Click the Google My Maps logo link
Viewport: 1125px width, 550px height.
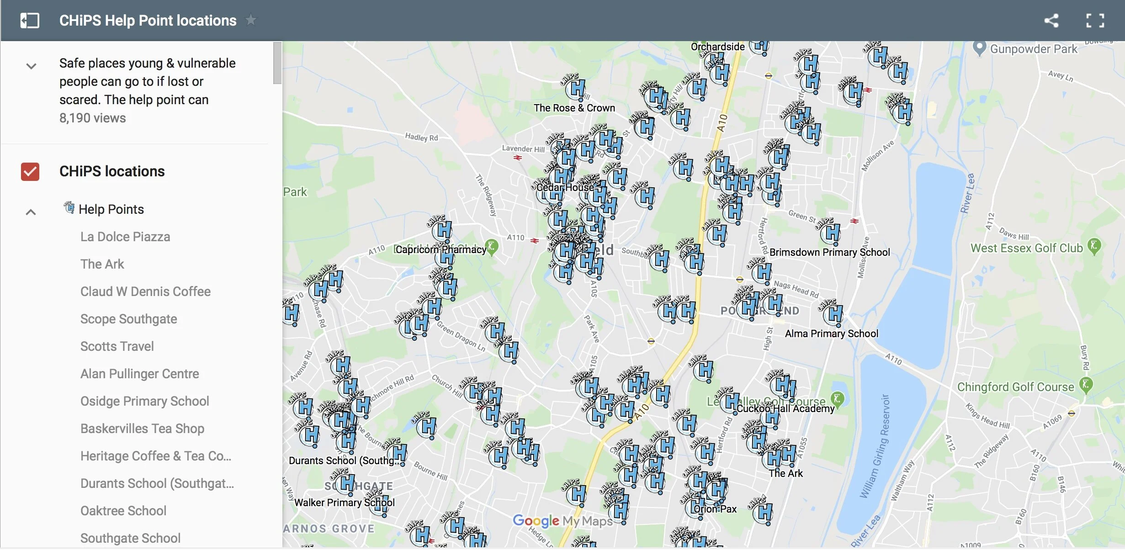562,520
